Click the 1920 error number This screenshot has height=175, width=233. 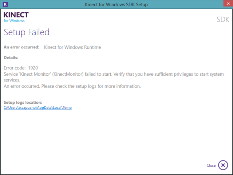click(x=32, y=68)
